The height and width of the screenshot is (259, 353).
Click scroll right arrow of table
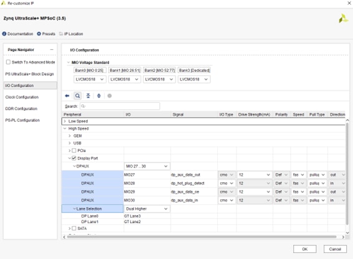(x=343, y=237)
